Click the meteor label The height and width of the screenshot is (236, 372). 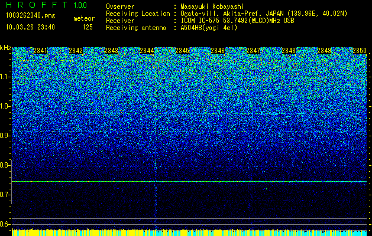pos(84,18)
